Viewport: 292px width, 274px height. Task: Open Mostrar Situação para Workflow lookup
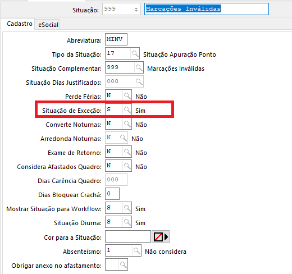tap(127, 208)
